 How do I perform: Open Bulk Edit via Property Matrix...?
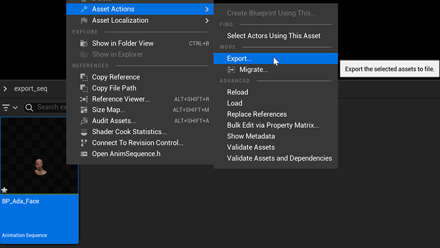[x=276, y=125]
